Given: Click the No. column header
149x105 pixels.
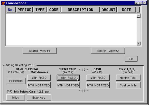Looking at the screenshot, I should coord(11,10).
